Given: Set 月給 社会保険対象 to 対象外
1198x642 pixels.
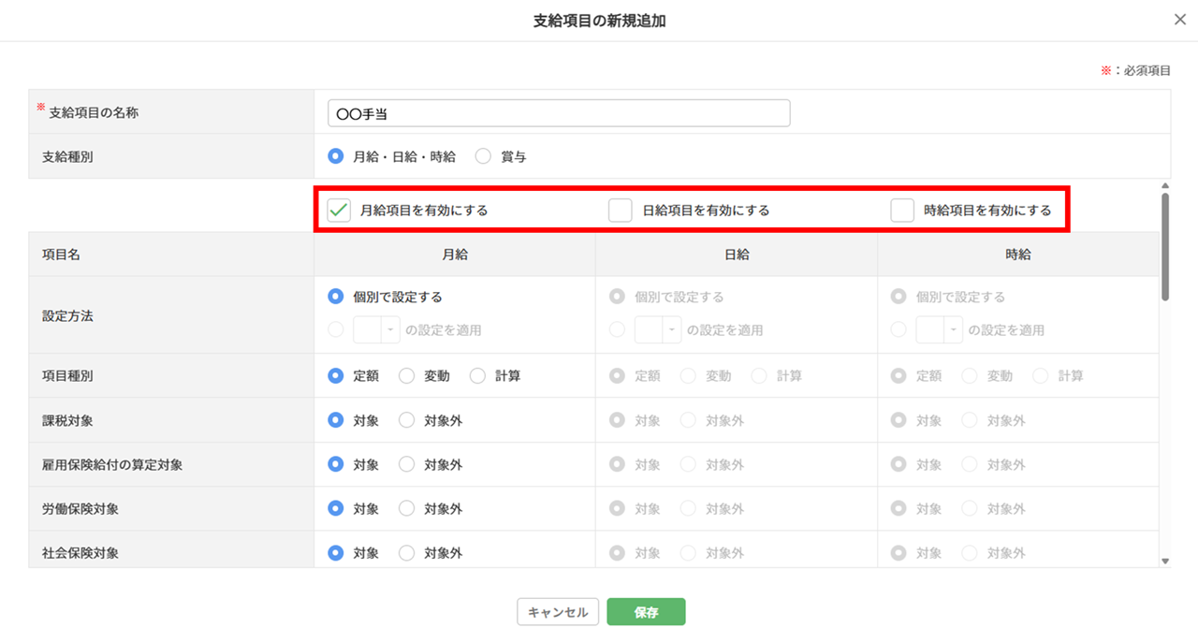Looking at the screenshot, I should click(x=407, y=553).
